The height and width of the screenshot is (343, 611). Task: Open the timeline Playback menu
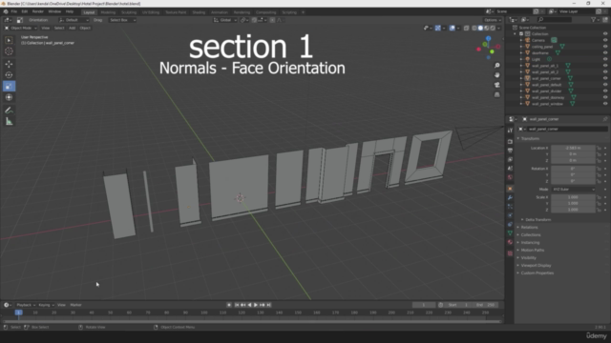tap(26, 305)
